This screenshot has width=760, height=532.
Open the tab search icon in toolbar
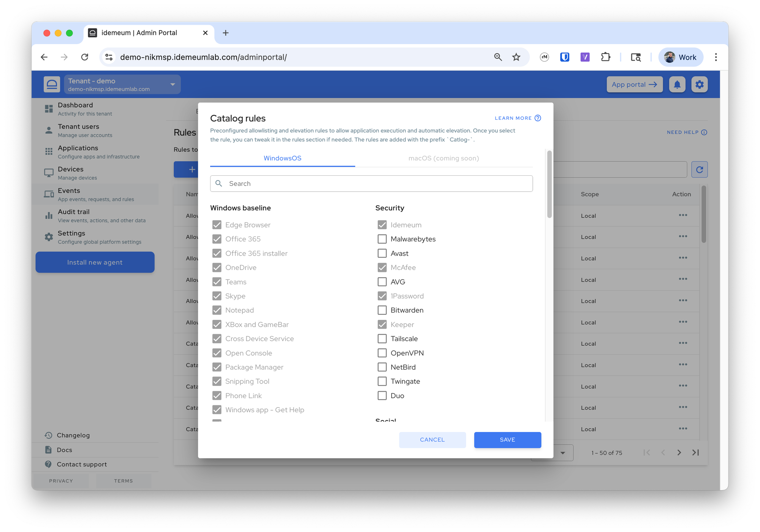click(x=636, y=57)
